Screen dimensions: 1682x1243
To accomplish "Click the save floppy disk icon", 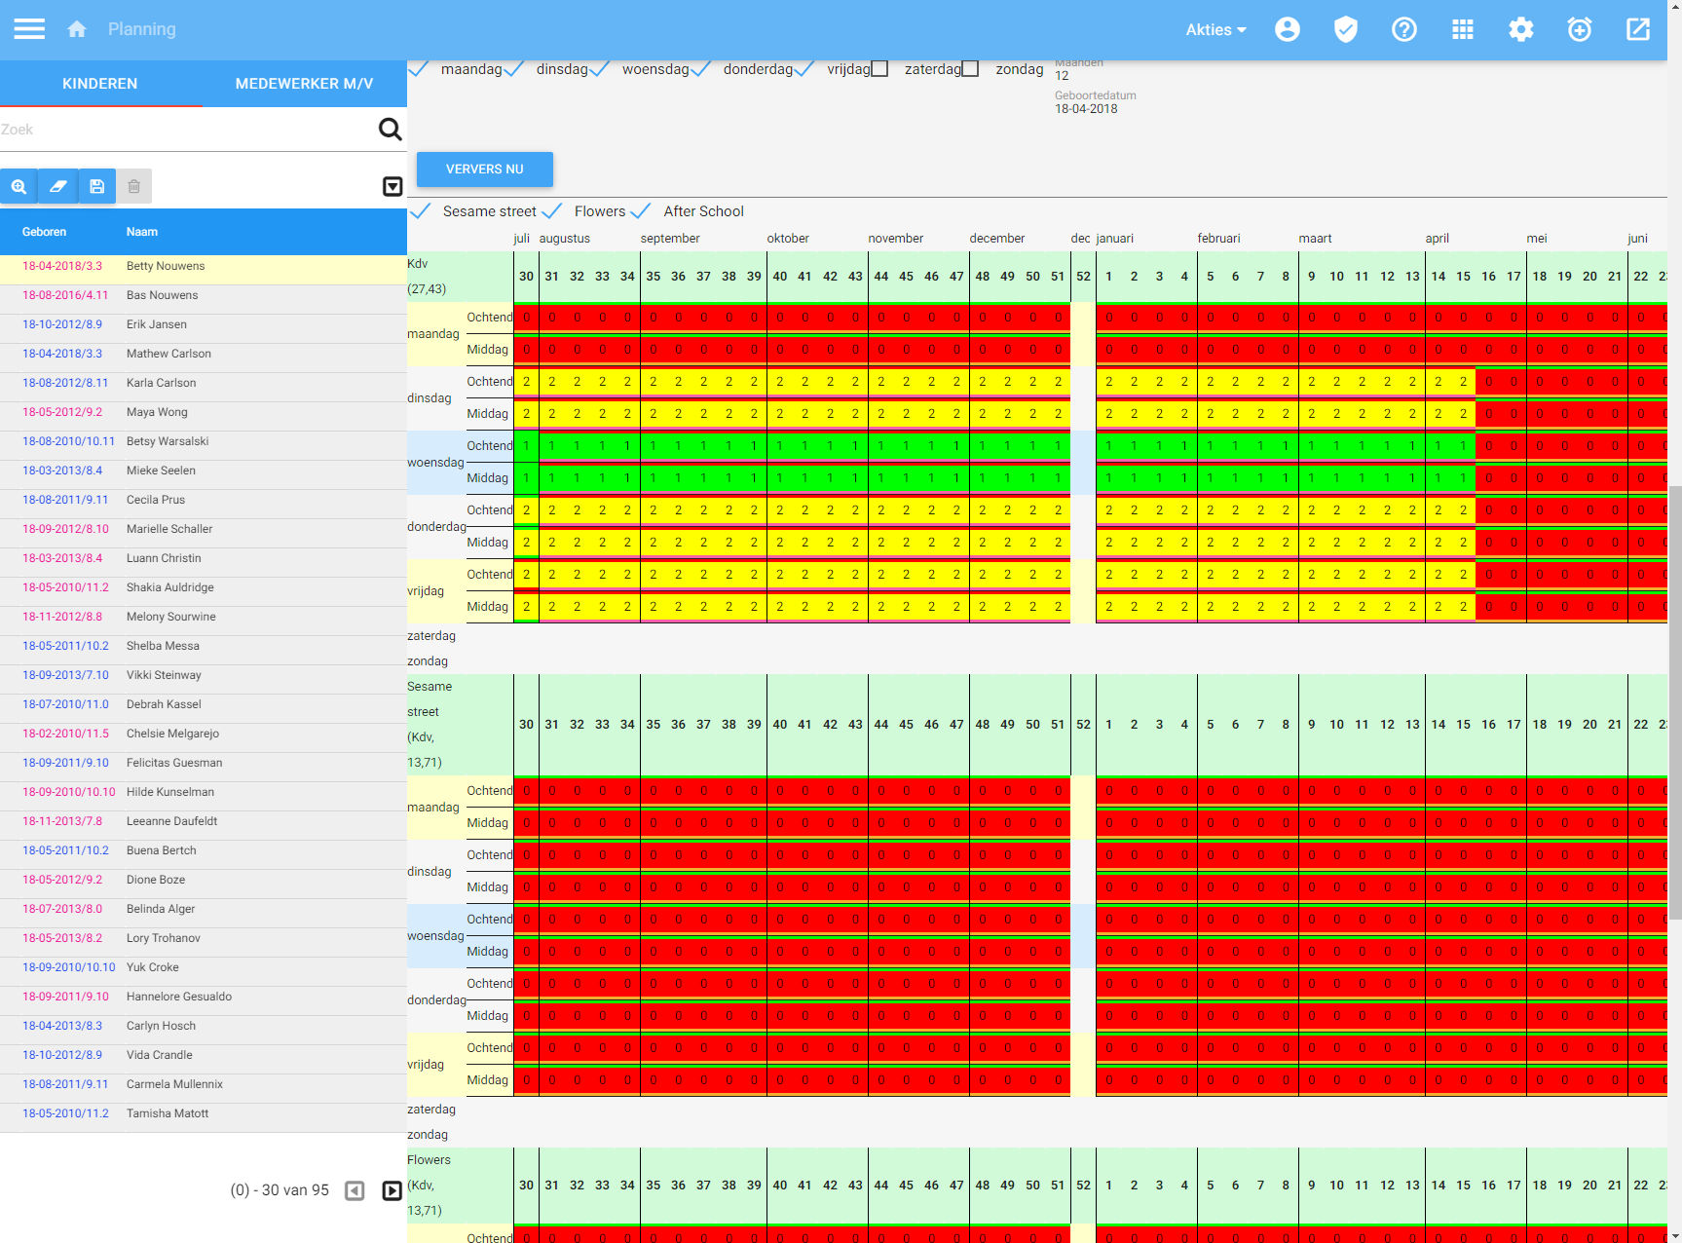I will click(x=96, y=186).
